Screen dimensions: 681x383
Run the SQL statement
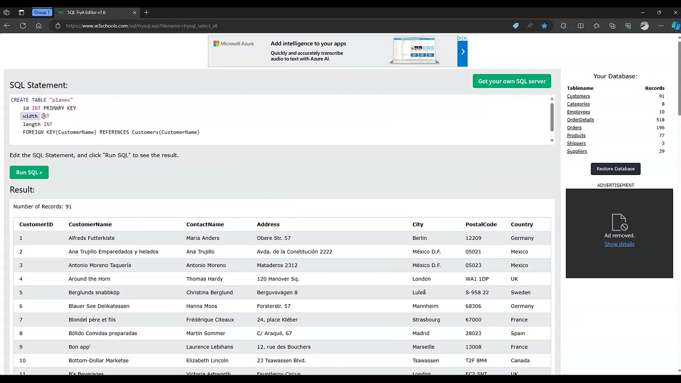pyautogui.click(x=29, y=172)
